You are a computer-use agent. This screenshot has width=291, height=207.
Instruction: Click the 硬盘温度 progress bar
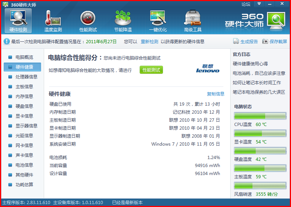click(x=260, y=151)
